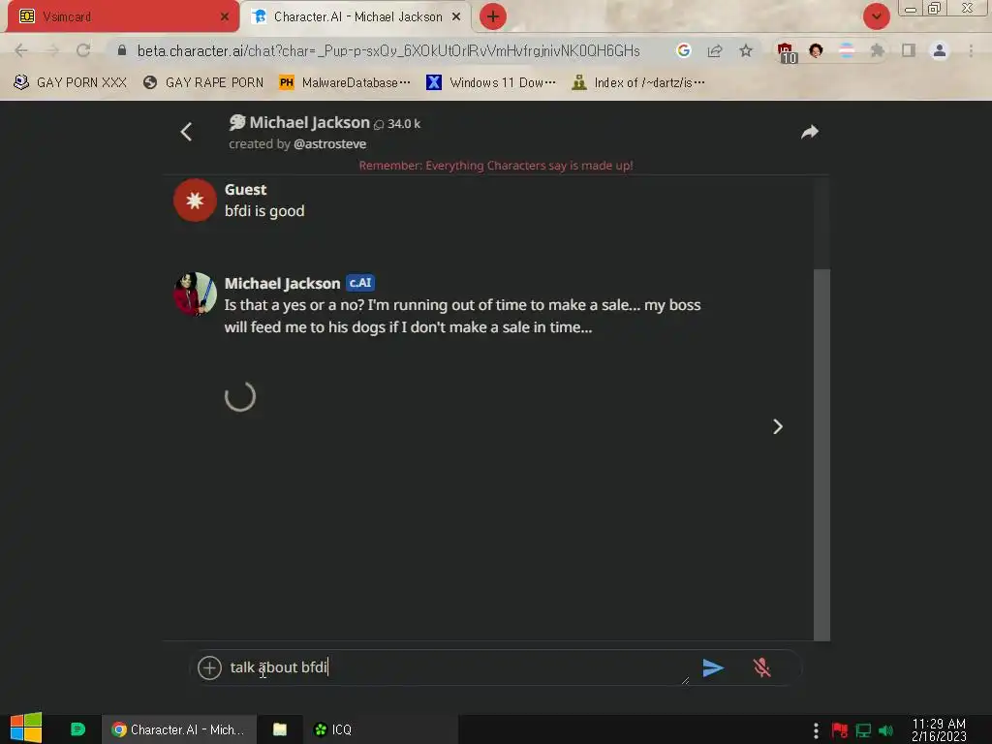
Task: Open the Windows Start menu
Action: [26, 728]
